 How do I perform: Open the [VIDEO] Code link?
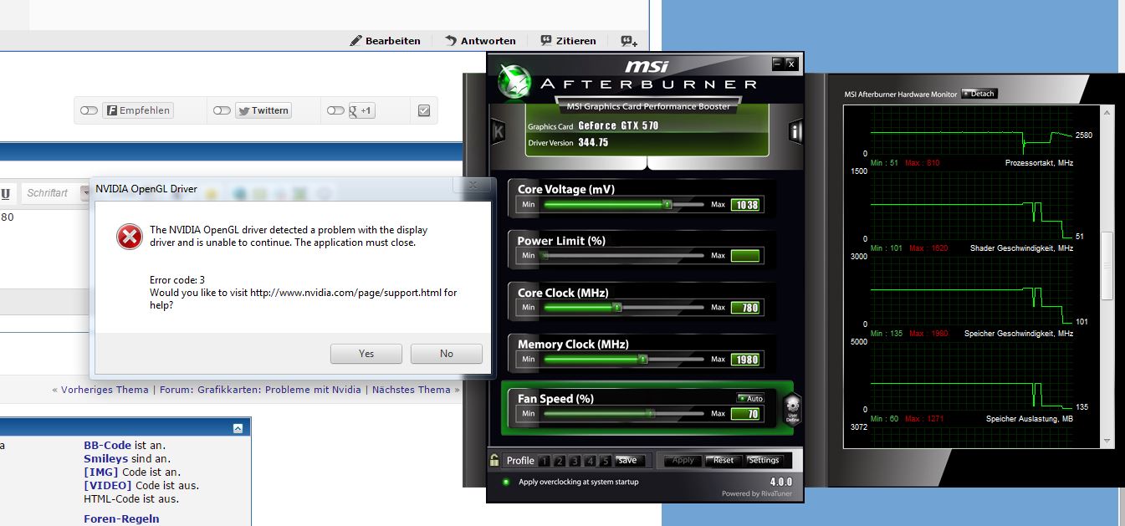[108, 486]
